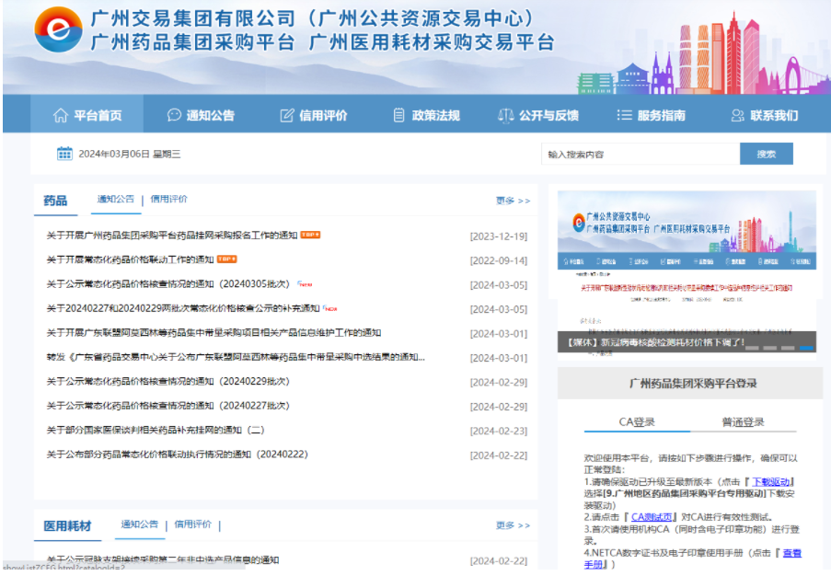Expand 更多 >> in the 药品 section
The width and height of the screenshot is (831, 576).
[x=513, y=200]
